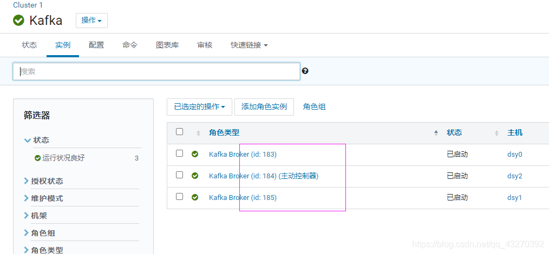
Task: Click the 角色组 link beside 添加角色实例
Action: (x=315, y=107)
